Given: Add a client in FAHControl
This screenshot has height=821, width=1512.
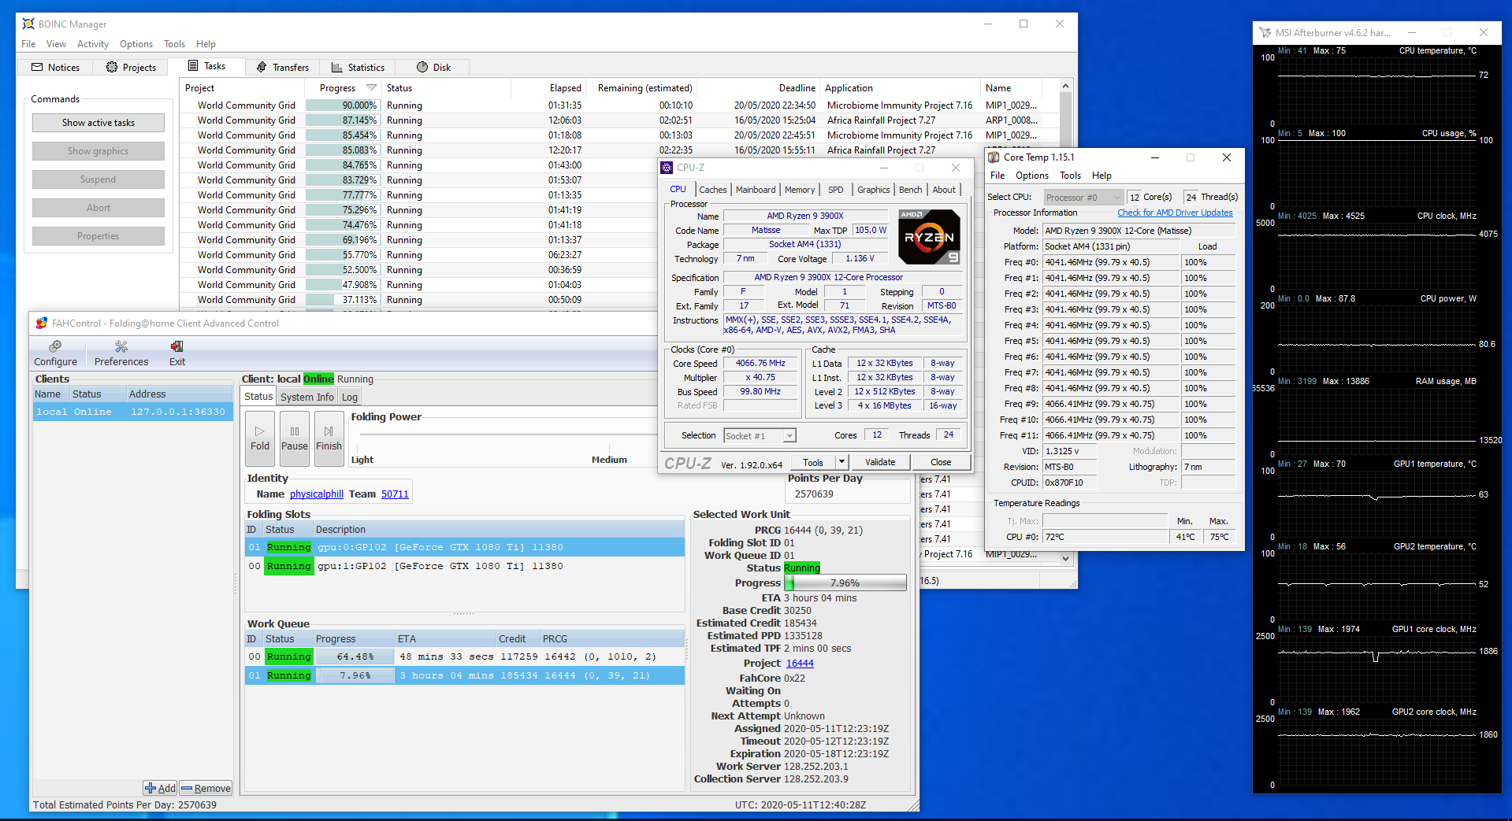Looking at the screenshot, I should click(x=160, y=788).
